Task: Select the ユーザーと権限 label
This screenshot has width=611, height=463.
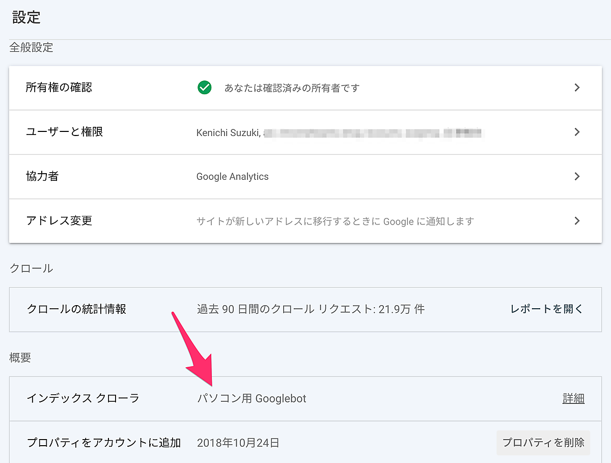Action: pyautogui.click(x=65, y=132)
